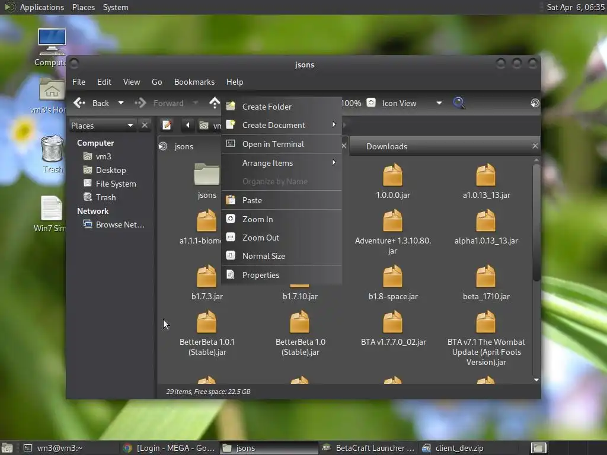Choose Create Folder from context menu
The image size is (607, 455).
(x=267, y=107)
